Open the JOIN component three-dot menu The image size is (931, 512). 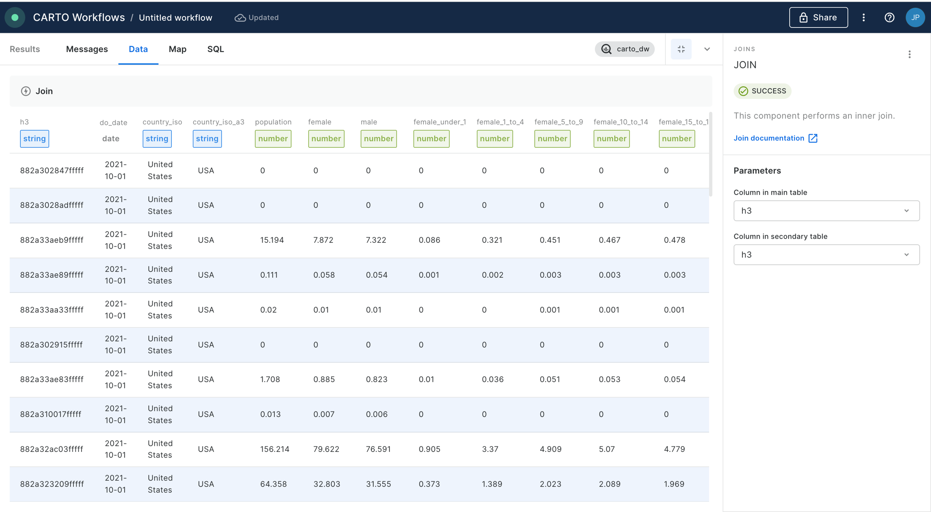[x=910, y=55]
